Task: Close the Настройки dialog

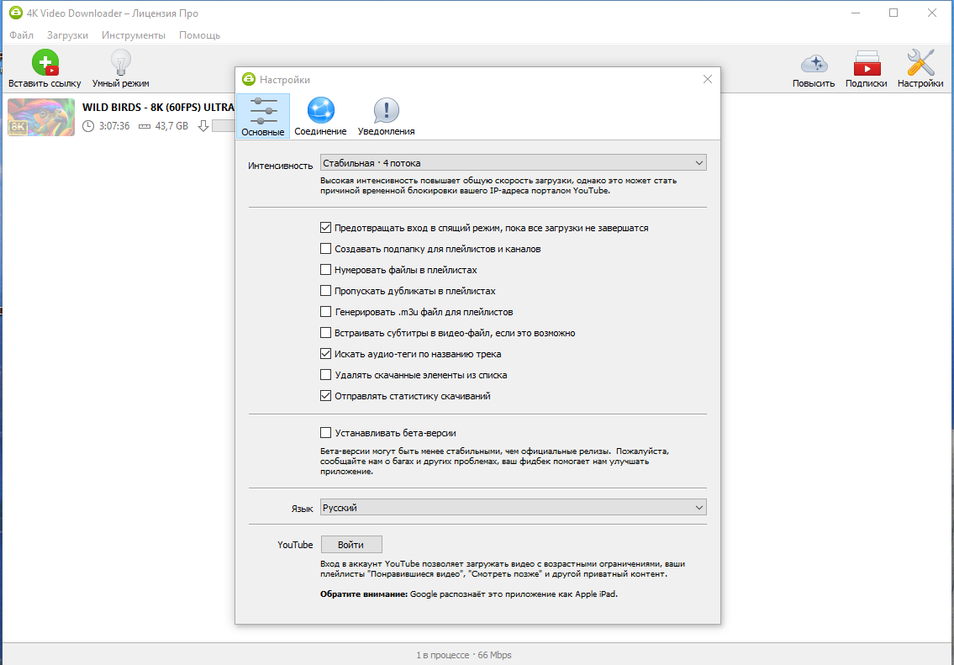Action: click(x=707, y=79)
